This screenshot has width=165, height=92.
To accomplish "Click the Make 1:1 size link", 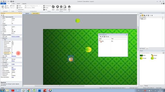I will (14, 69).
